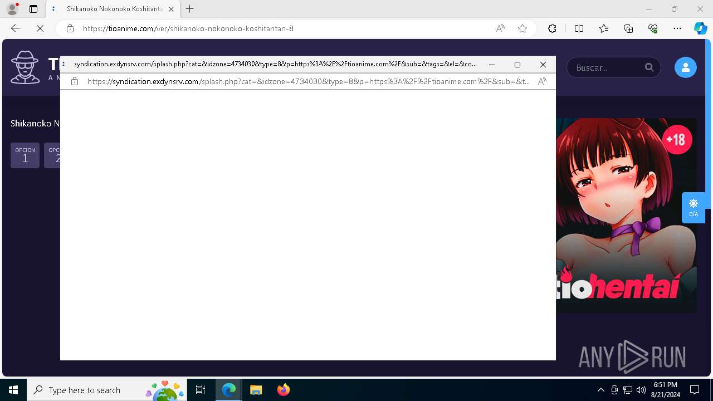Open the Favorites list

[x=604, y=28]
